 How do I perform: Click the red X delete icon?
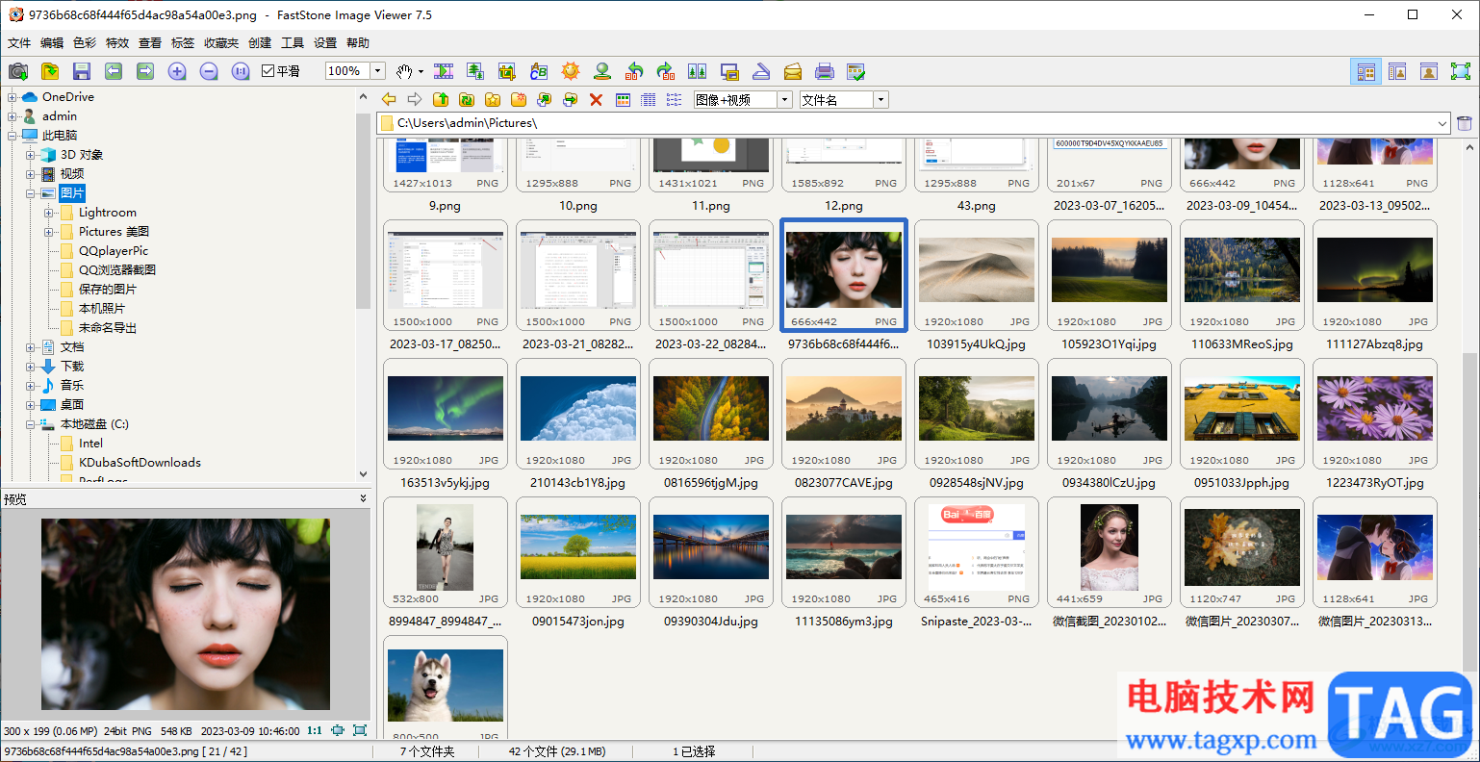pyautogui.click(x=596, y=99)
